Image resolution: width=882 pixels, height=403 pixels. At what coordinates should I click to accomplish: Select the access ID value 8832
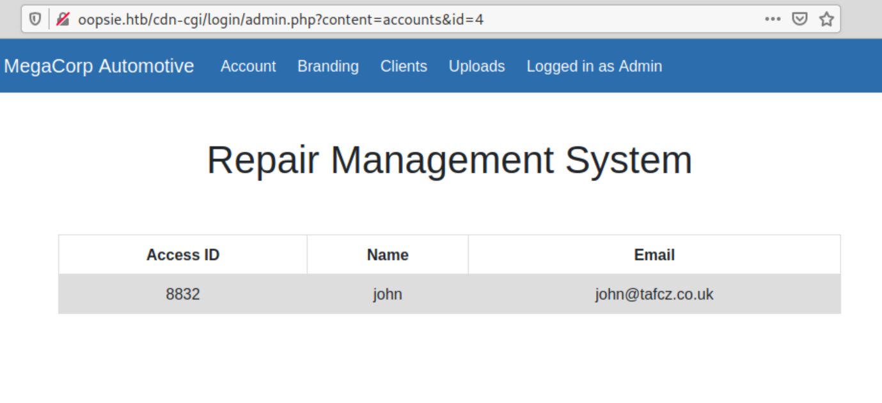pyautogui.click(x=183, y=294)
